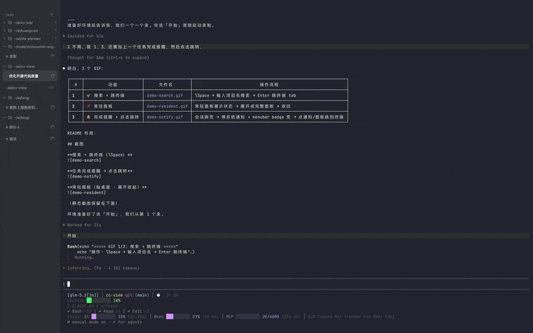Click the pin emoji in row 2

[x=89, y=106]
